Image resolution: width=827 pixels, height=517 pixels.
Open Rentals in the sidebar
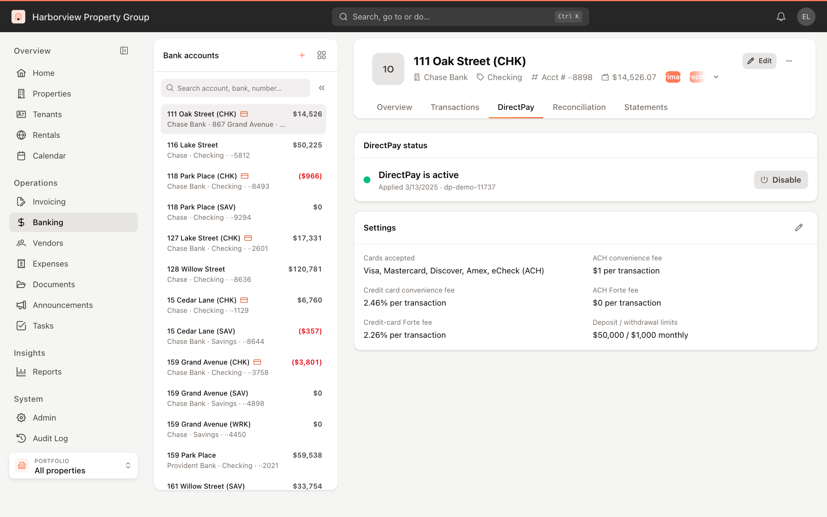(74, 135)
